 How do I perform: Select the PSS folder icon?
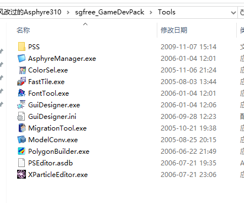click(22, 46)
